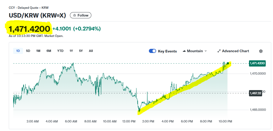273x131 pixels.
Task: Follow the USD/KRW currency pair
Action: pos(81,16)
